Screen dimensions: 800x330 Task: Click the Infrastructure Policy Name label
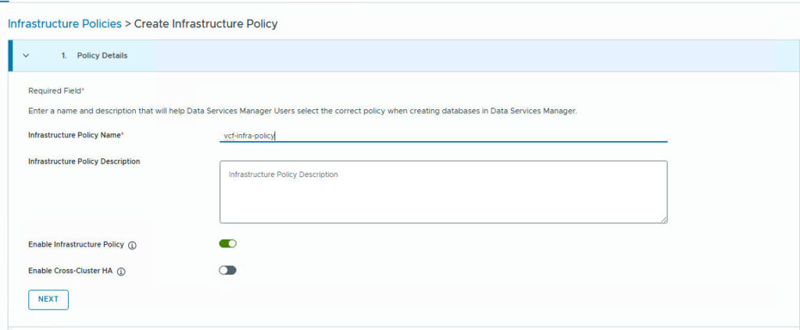coord(74,135)
